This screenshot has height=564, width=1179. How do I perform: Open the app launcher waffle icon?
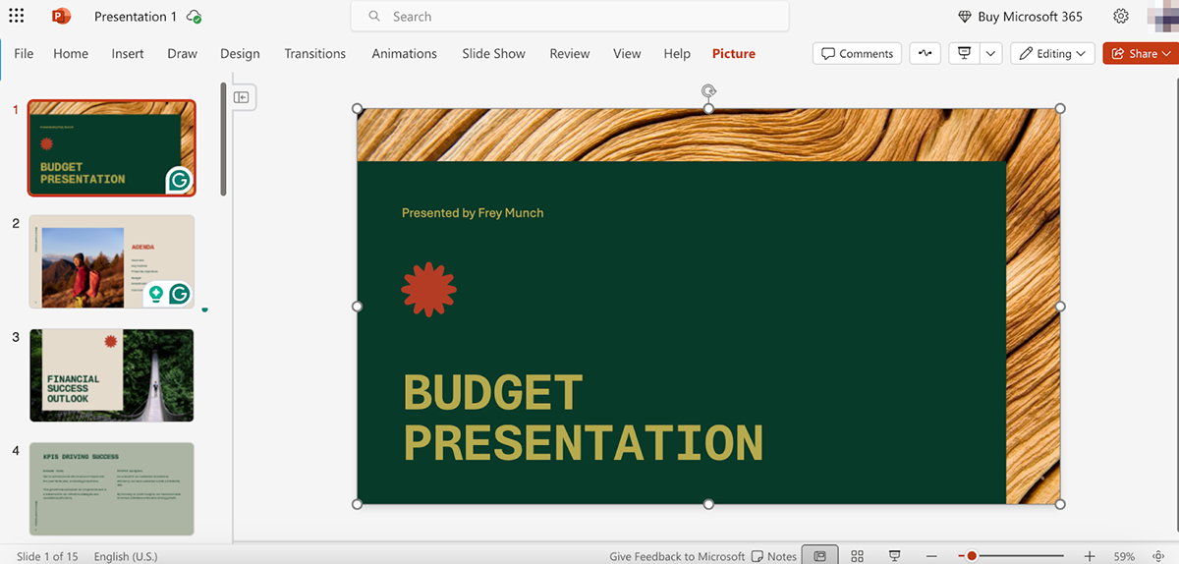(x=16, y=16)
